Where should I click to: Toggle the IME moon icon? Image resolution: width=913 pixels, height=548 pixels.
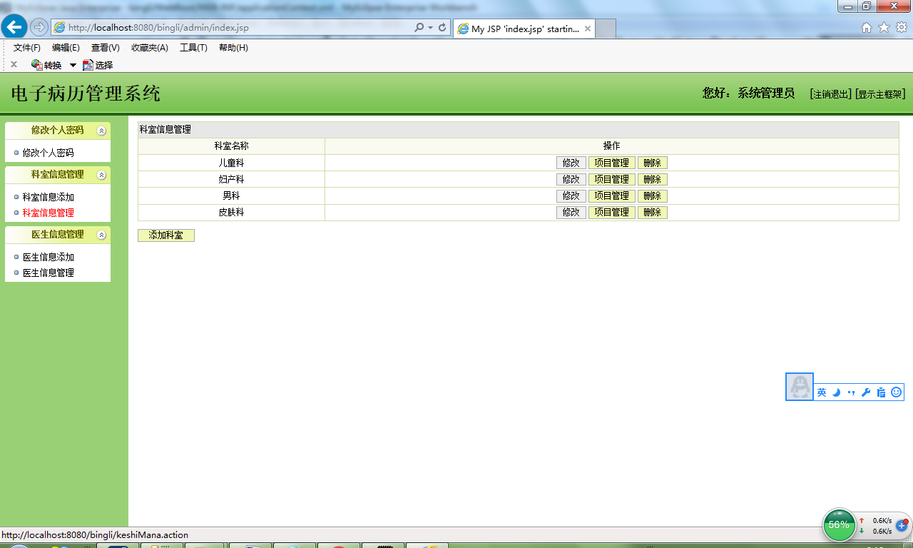(837, 392)
